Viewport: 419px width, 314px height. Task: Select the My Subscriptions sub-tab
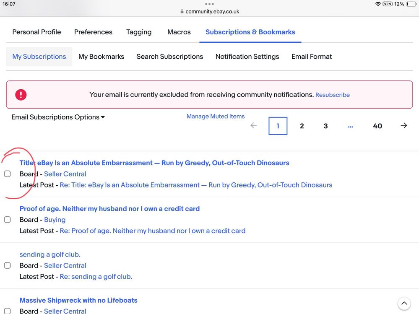(x=39, y=57)
